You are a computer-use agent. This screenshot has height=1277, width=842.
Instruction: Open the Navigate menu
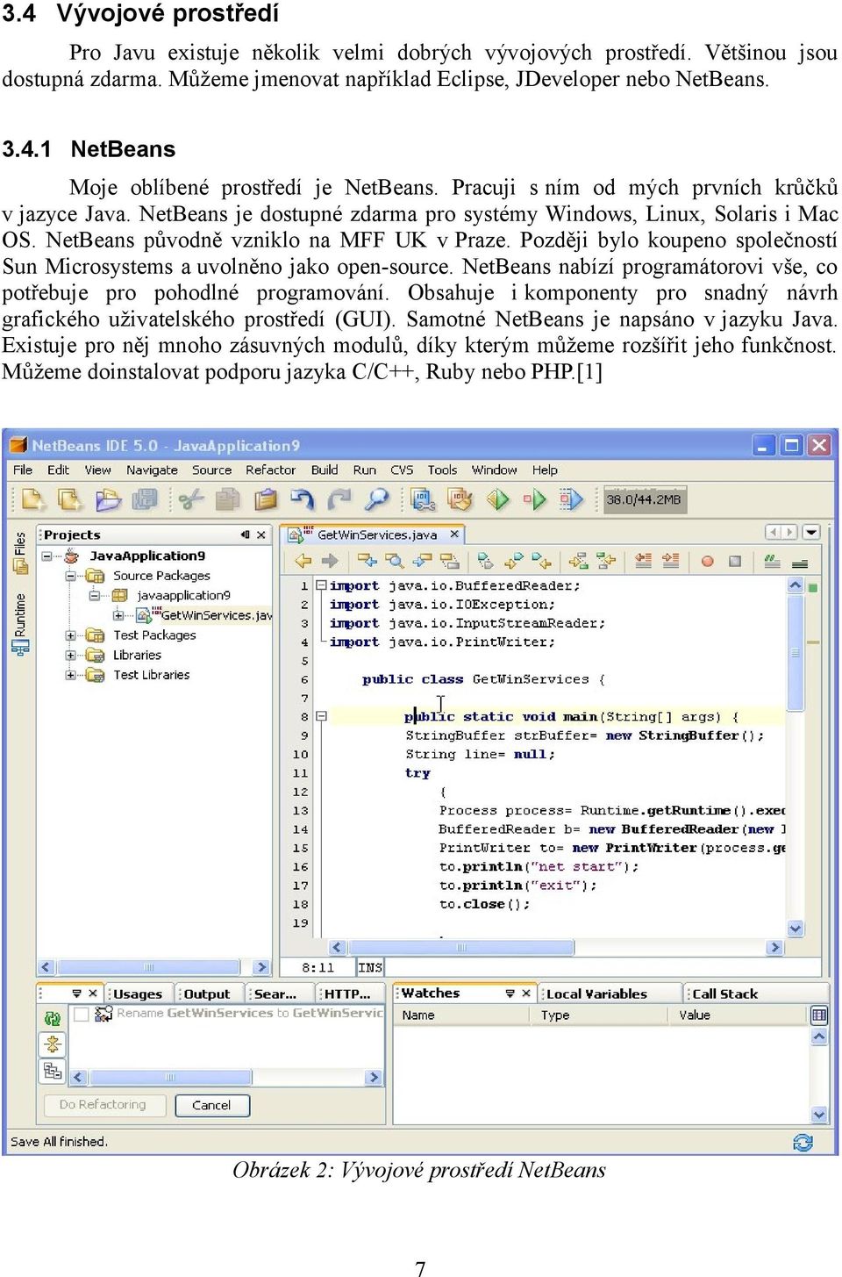click(x=152, y=470)
